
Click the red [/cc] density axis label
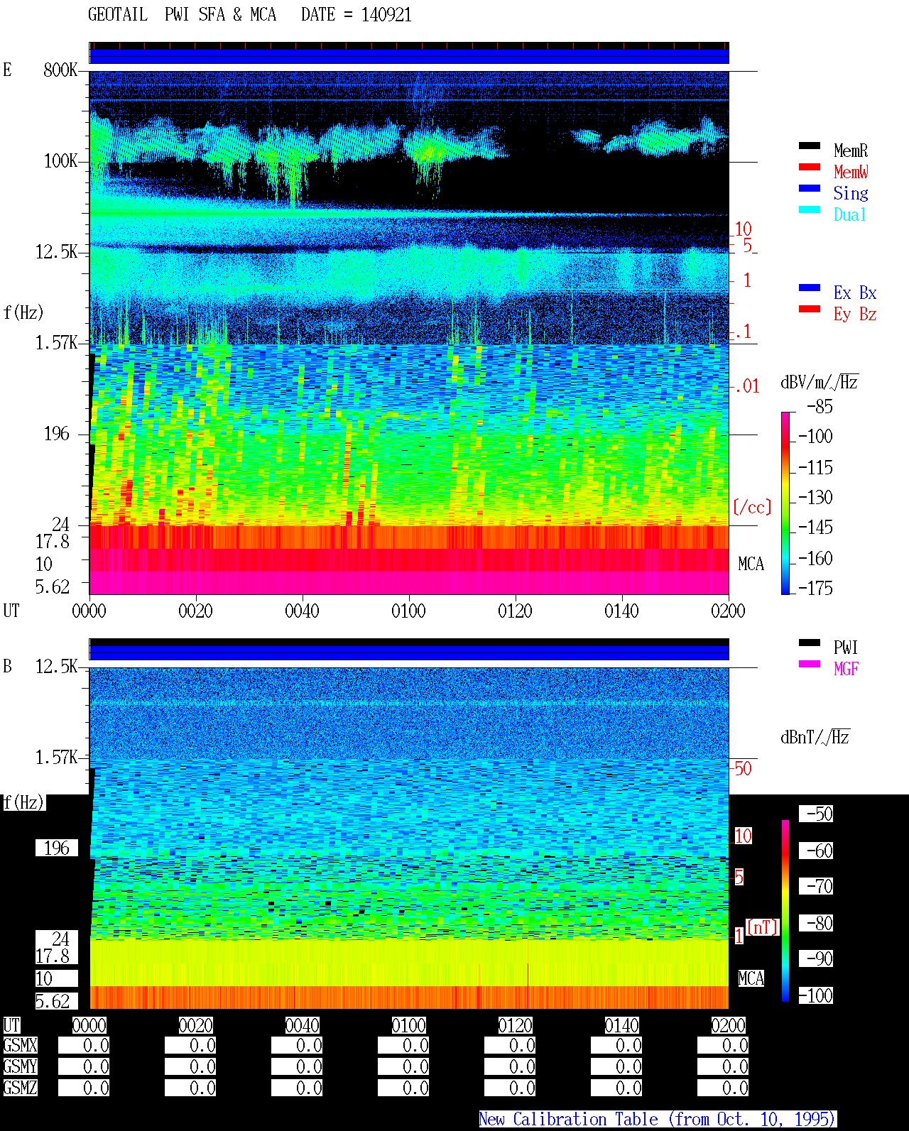(752, 507)
